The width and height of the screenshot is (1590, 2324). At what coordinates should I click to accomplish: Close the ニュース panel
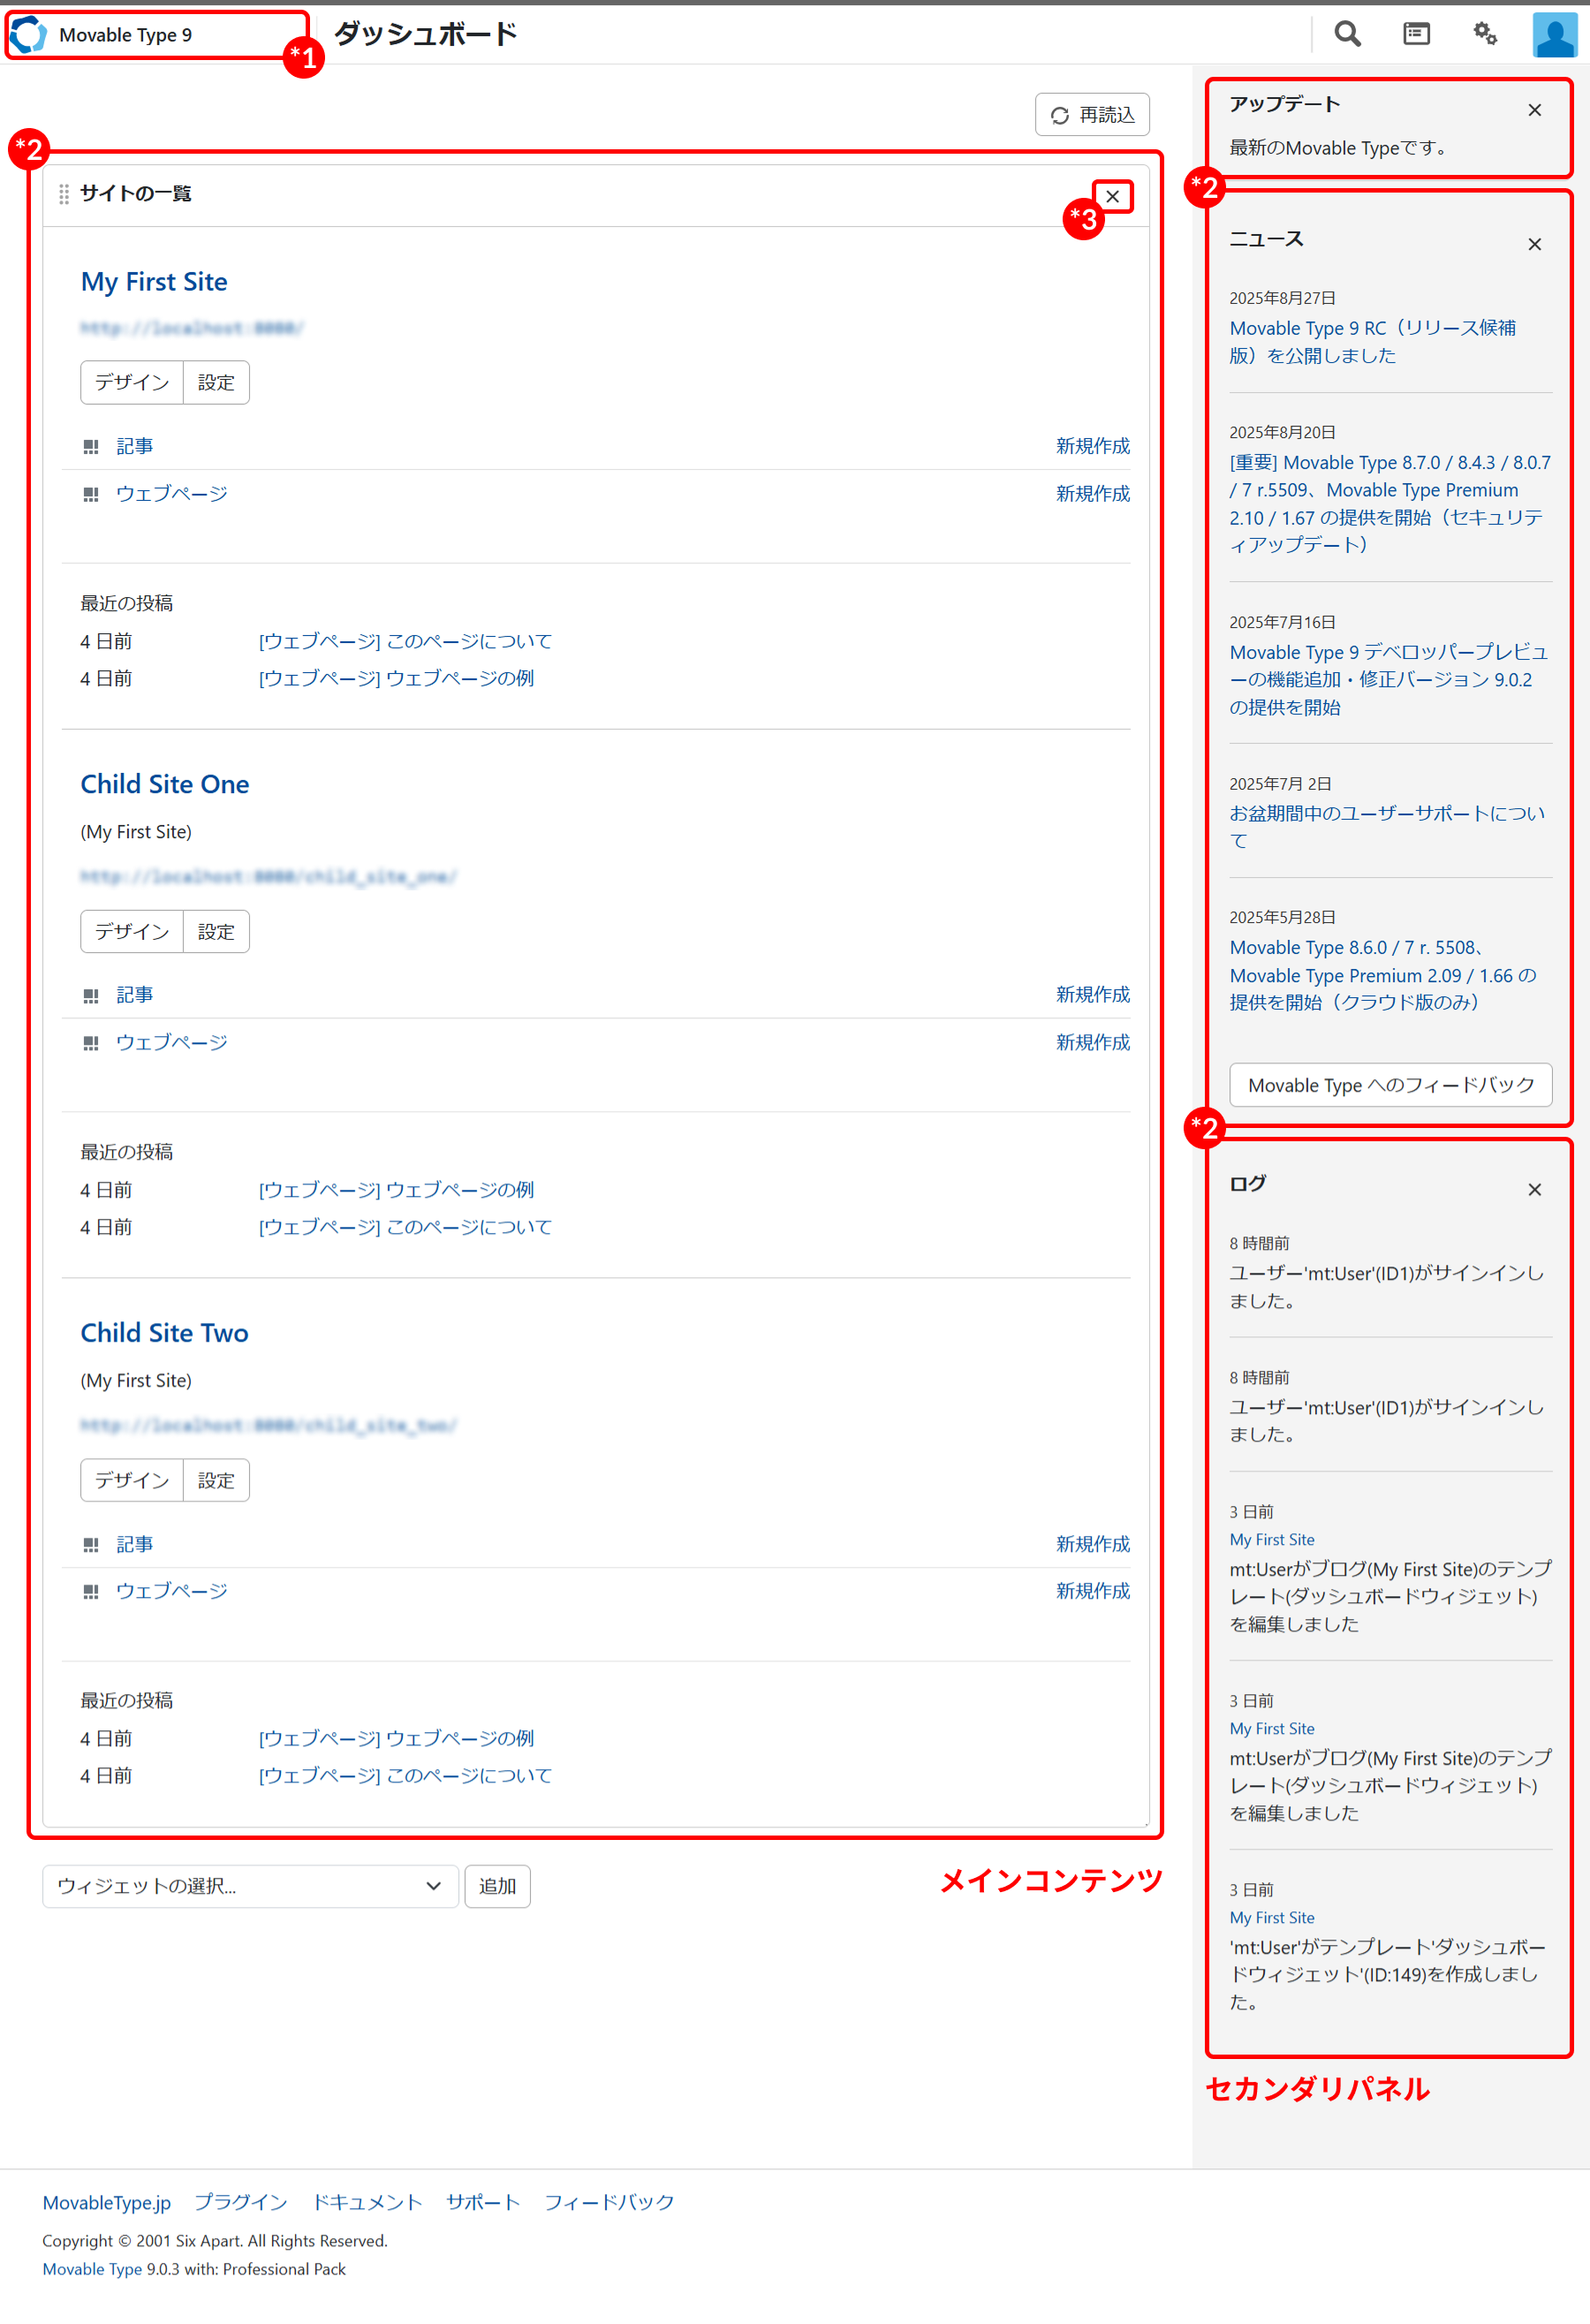coord(1534,245)
